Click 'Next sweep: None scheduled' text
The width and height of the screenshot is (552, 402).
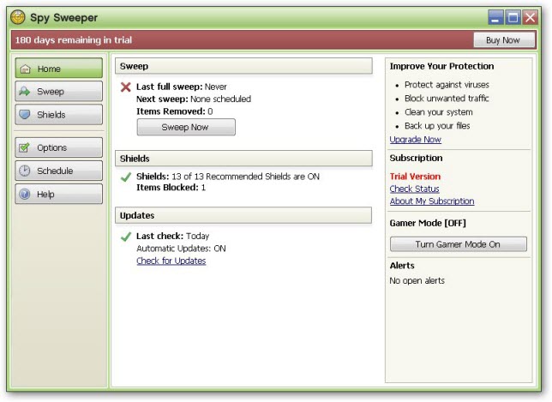point(194,99)
